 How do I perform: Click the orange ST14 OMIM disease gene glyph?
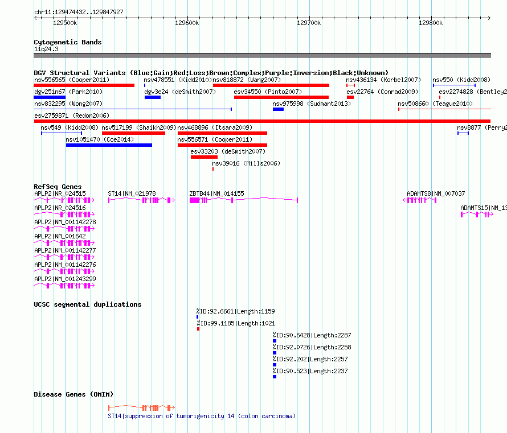click(x=142, y=408)
